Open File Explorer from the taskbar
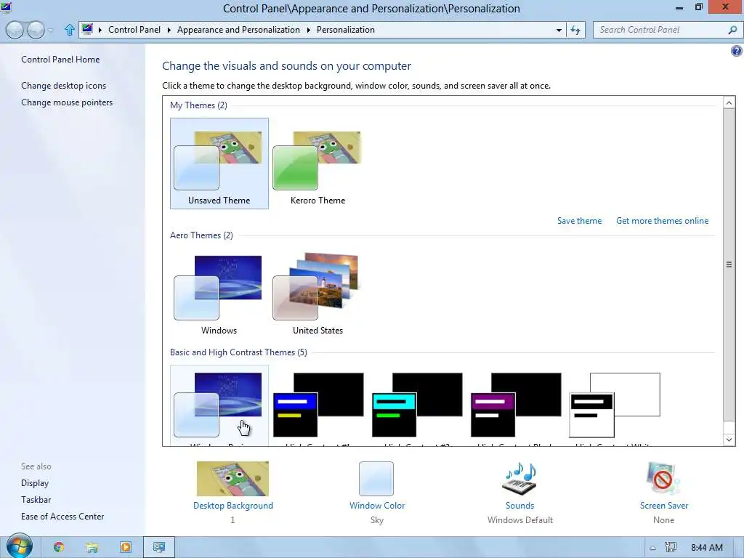 pyautogui.click(x=92, y=548)
